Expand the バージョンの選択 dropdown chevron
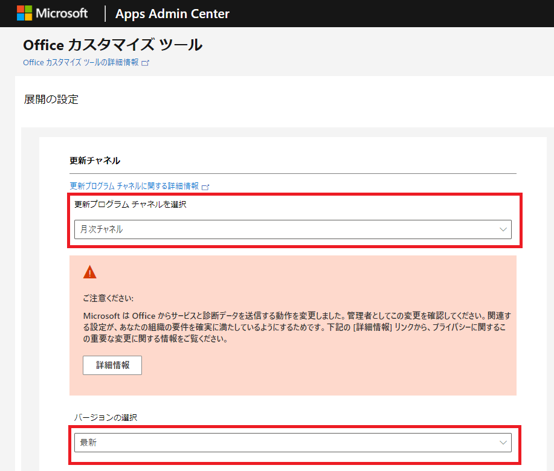 pos(503,443)
